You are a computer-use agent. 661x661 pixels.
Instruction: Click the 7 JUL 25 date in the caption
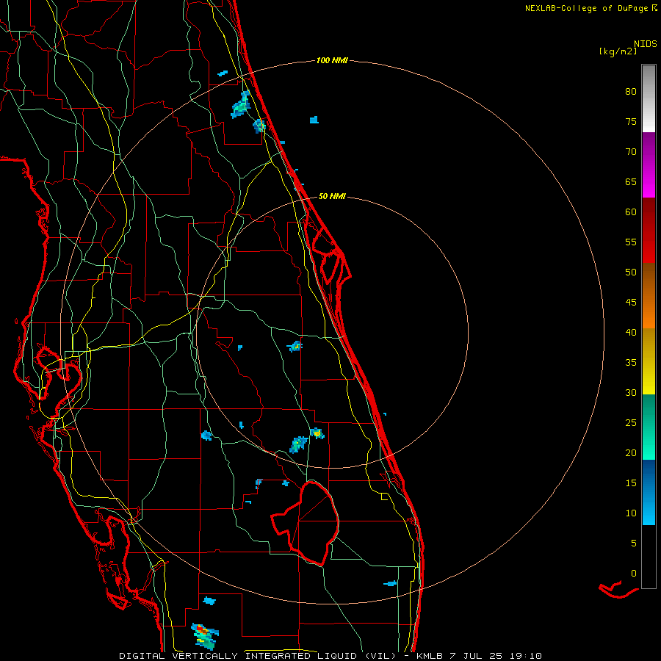pyautogui.click(x=477, y=656)
